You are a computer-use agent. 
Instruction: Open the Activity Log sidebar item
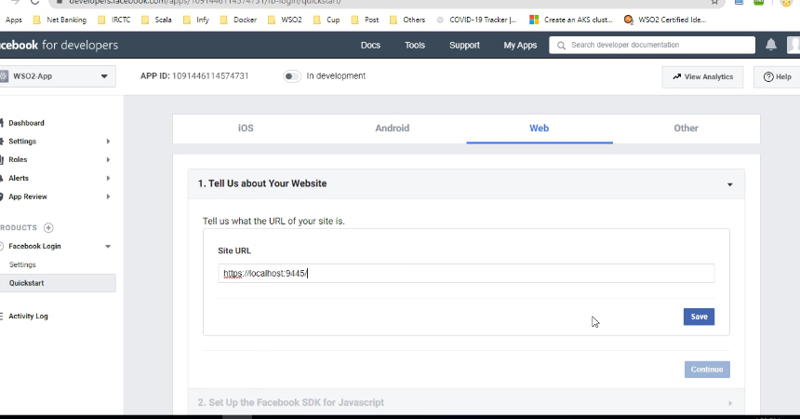[x=28, y=317]
